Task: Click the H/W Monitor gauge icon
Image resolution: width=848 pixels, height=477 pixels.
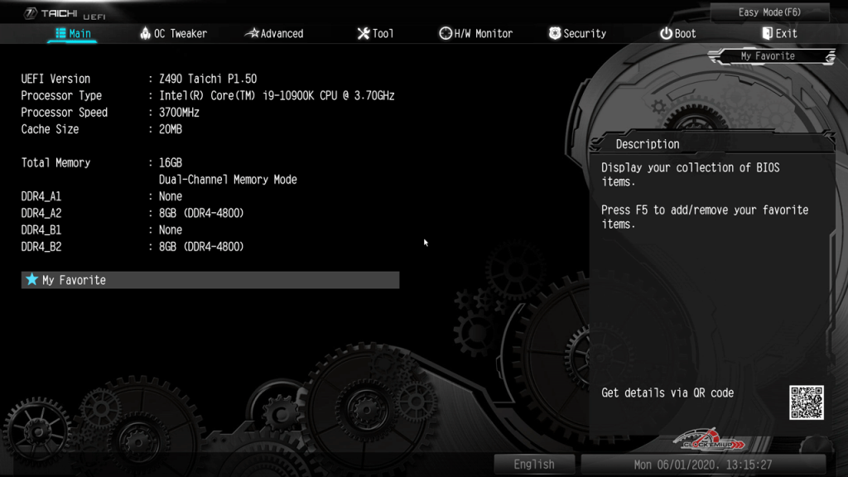Action: click(x=445, y=34)
